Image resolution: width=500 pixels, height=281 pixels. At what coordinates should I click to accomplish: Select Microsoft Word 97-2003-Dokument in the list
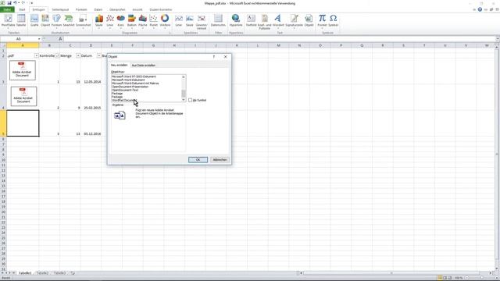pyautogui.click(x=134, y=76)
